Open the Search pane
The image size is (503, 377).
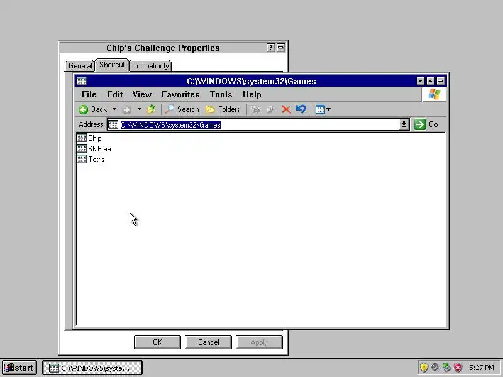pyautogui.click(x=182, y=109)
